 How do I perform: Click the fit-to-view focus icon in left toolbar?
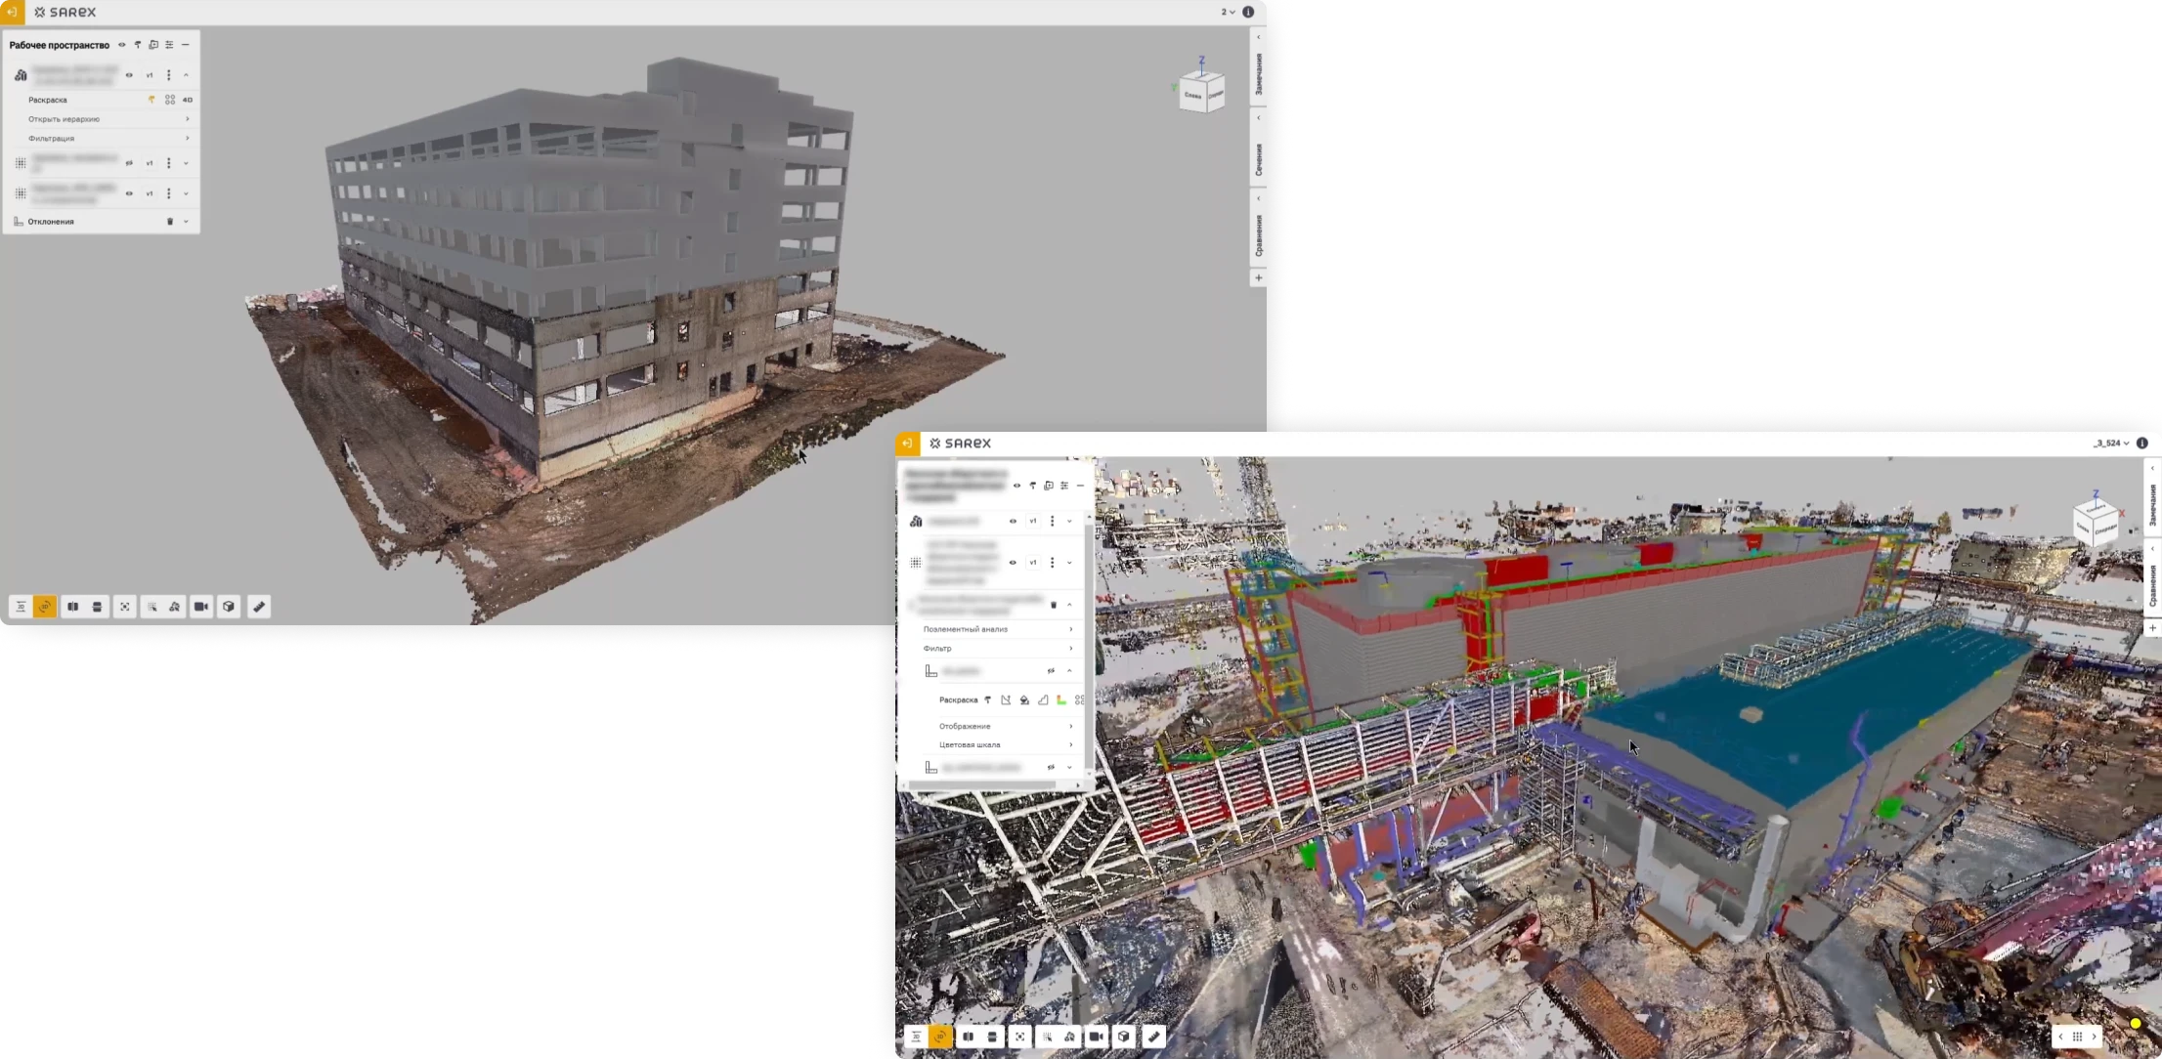pos(125,607)
